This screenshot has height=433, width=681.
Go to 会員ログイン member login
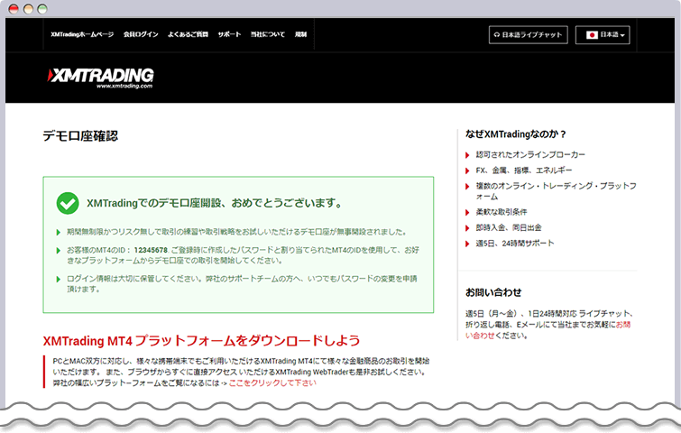coord(141,34)
